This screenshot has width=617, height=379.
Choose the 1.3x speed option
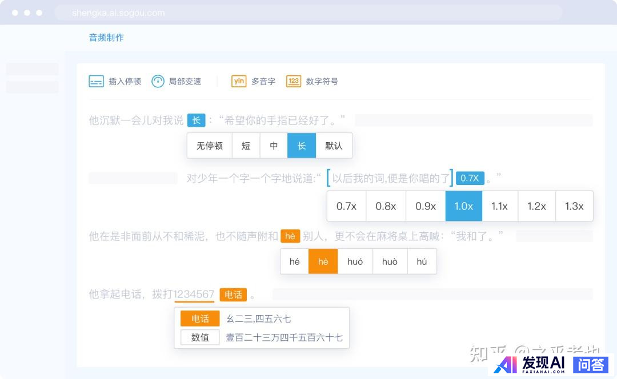pyautogui.click(x=574, y=206)
